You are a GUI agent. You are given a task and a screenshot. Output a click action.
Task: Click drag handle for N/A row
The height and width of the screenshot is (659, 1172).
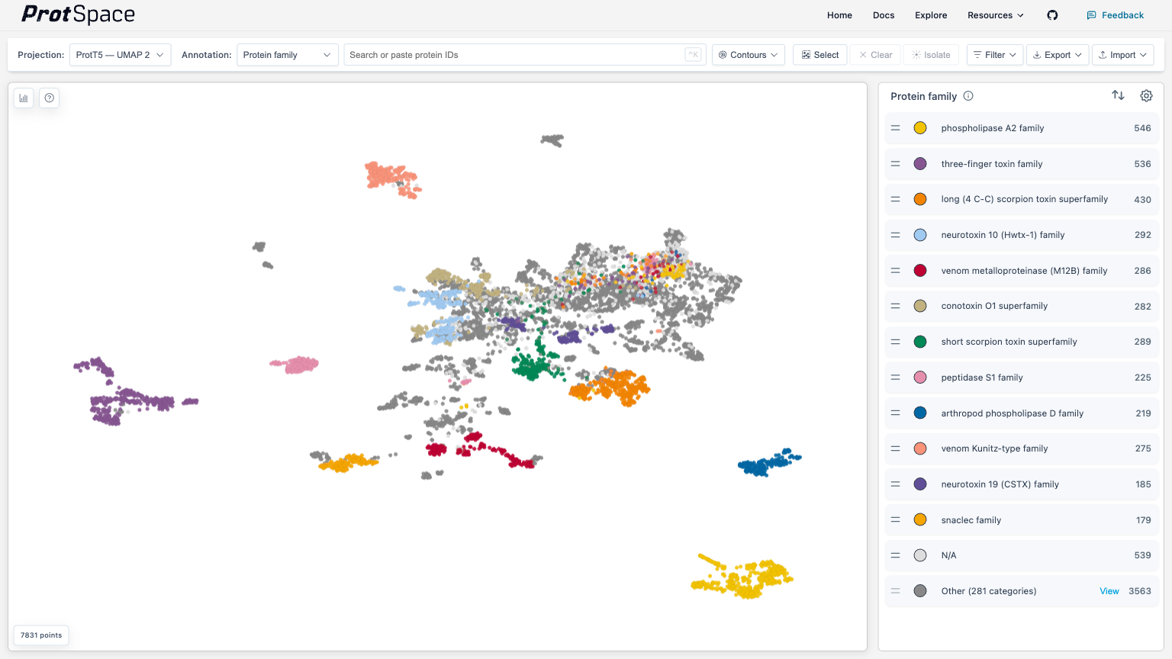point(896,555)
